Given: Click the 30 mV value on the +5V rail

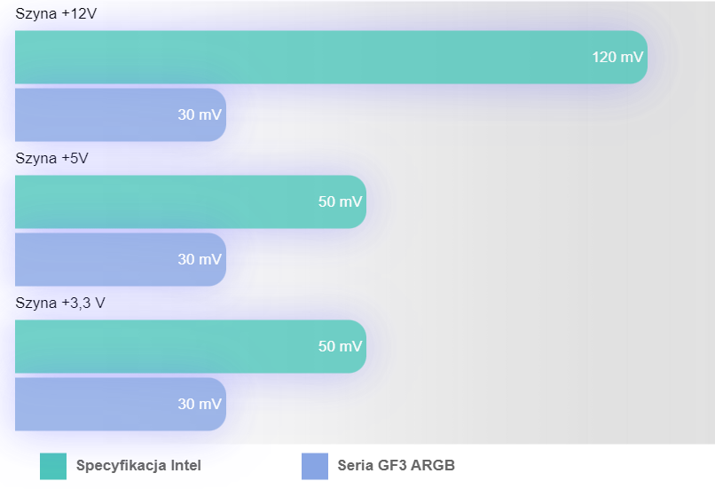Looking at the screenshot, I should pyautogui.click(x=200, y=259).
